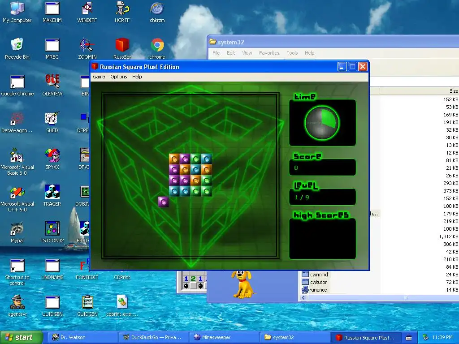The width and height of the screenshot is (459, 344).
Task: Select the icwrmind file in system32
Action: coord(315,275)
